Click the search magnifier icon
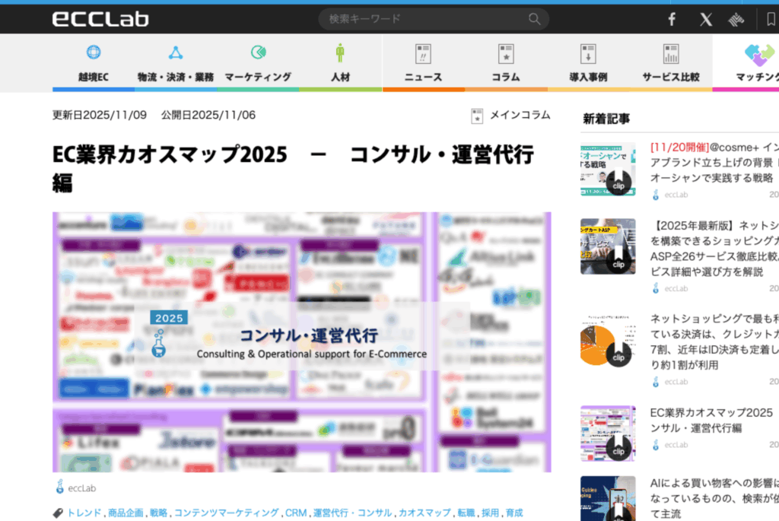Viewport: 779px width, 521px height. point(535,19)
